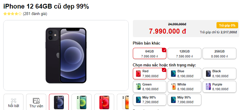Select the green iPhone thumbnail
This screenshot has width=242, height=110.
[x=82, y=102]
